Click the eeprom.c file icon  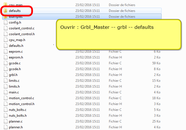point(6,52)
